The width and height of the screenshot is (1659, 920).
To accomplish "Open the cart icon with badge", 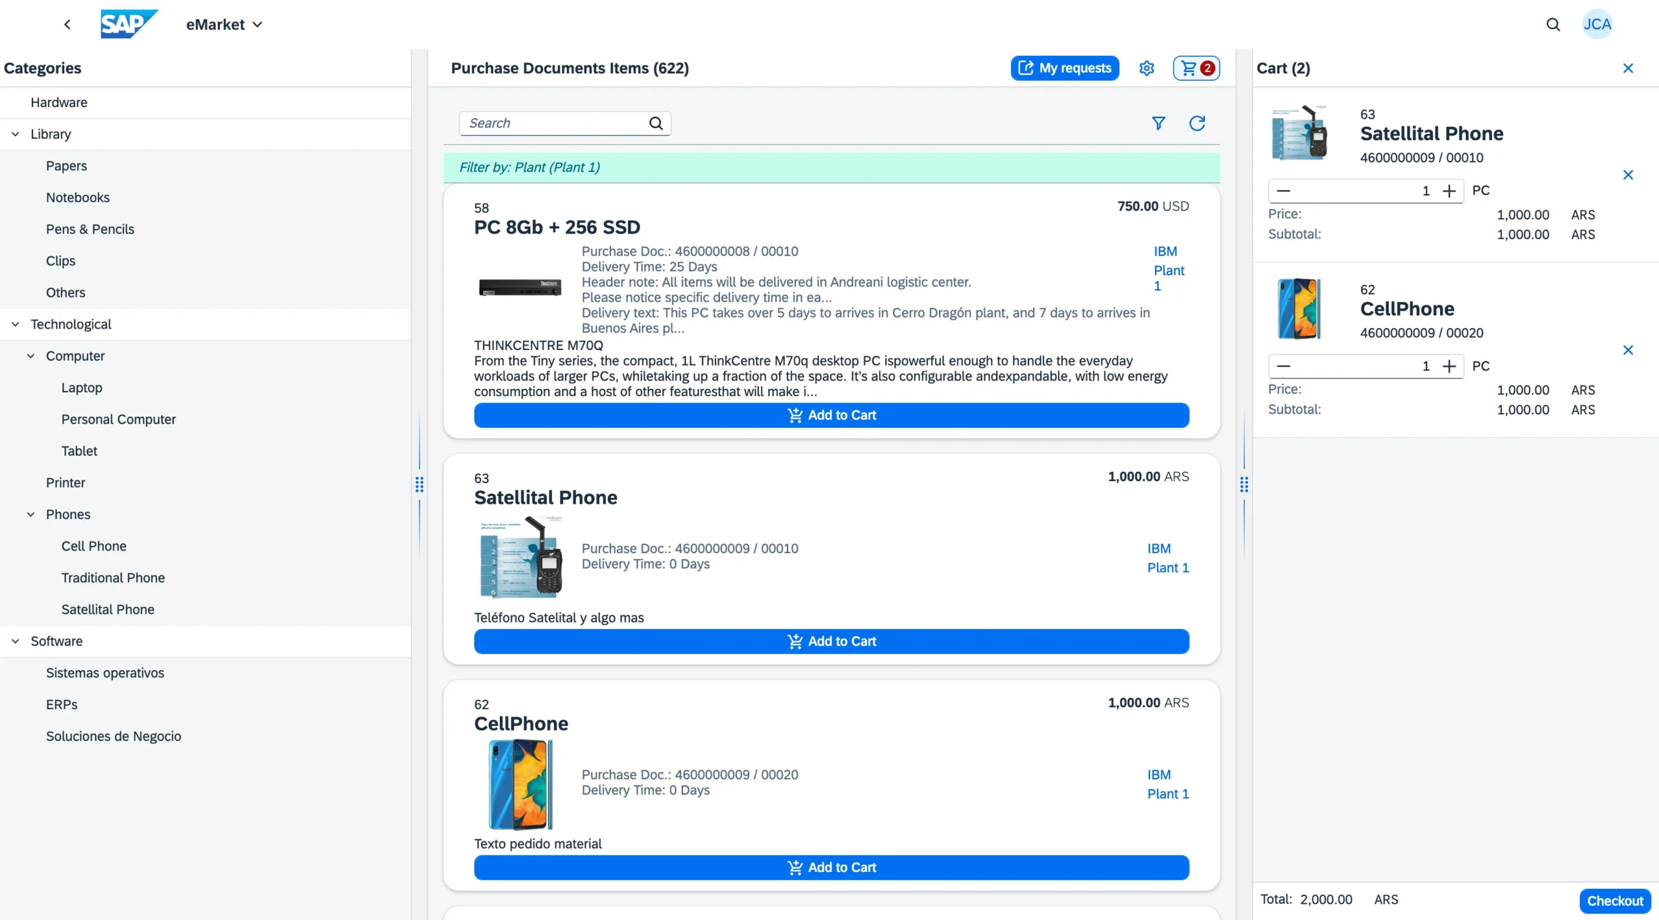I will coord(1194,67).
